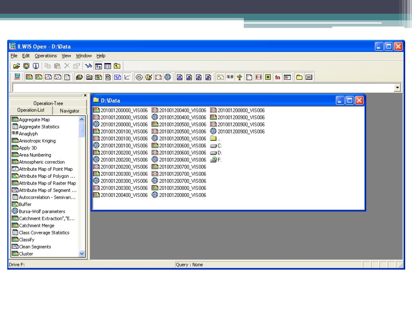The image size is (412, 309).
Task: Open the Edit menu
Action: click(x=26, y=56)
